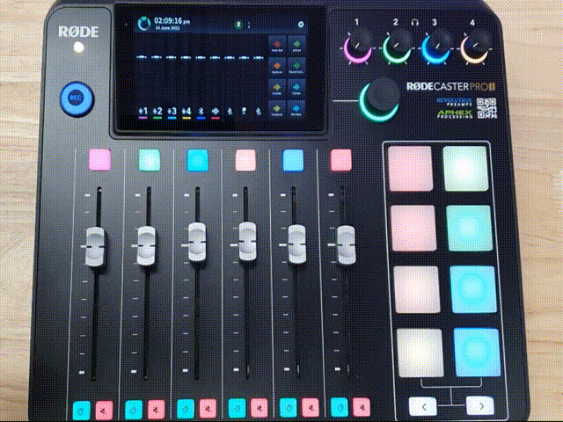Toggle cyan listen button on channel 5
This screenshot has width=563, height=422.
tap(289, 408)
